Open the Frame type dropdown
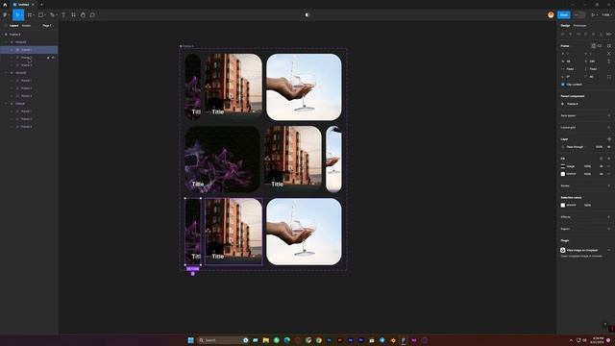Screen dimensions: 615x346 click(x=565, y=46)
